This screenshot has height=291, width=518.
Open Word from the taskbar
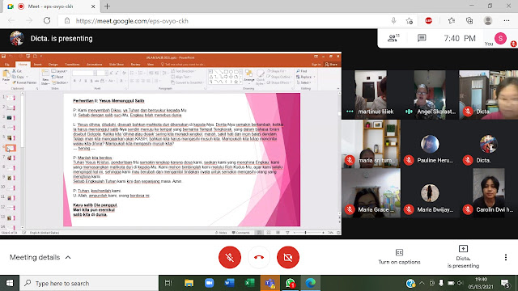tap(229, 283)
